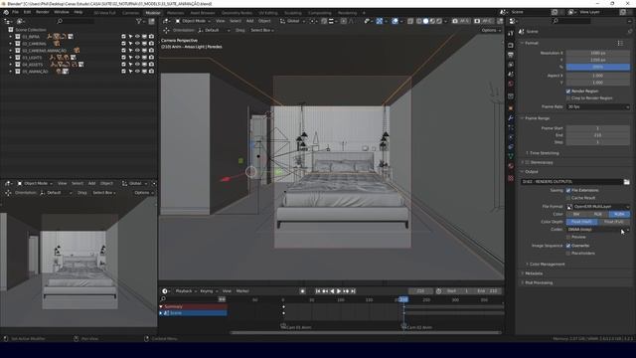This screenshot has width=636, height=358.
Task: Open the Modifier properties wrench tab
Action: click(x=511, y=117)
